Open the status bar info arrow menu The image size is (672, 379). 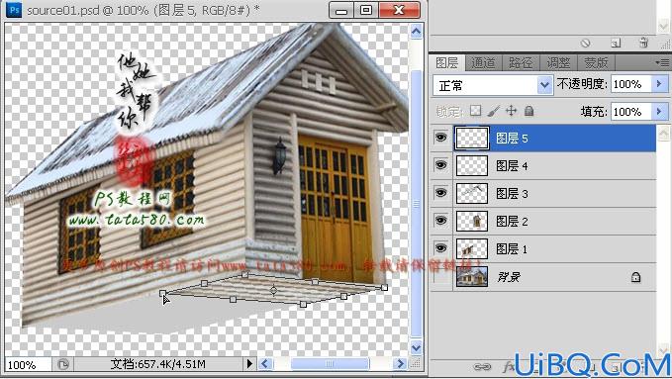click(x=249, y=364)
